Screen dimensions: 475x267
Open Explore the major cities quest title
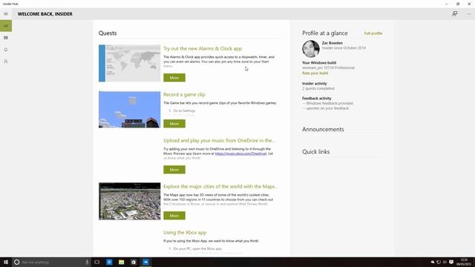tap(220, 186)
